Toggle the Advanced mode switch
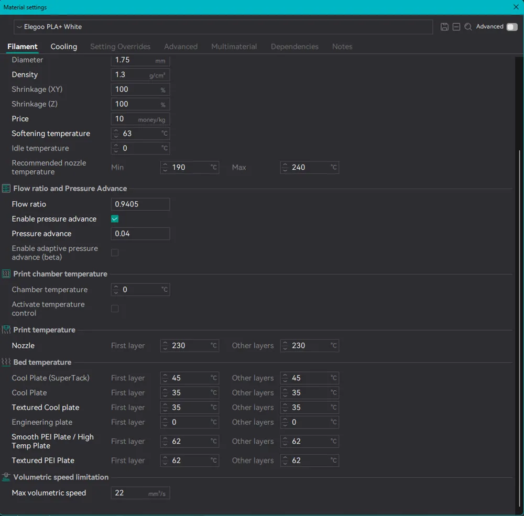This screenshot has width=524, height=516. (x=511, y=27)
